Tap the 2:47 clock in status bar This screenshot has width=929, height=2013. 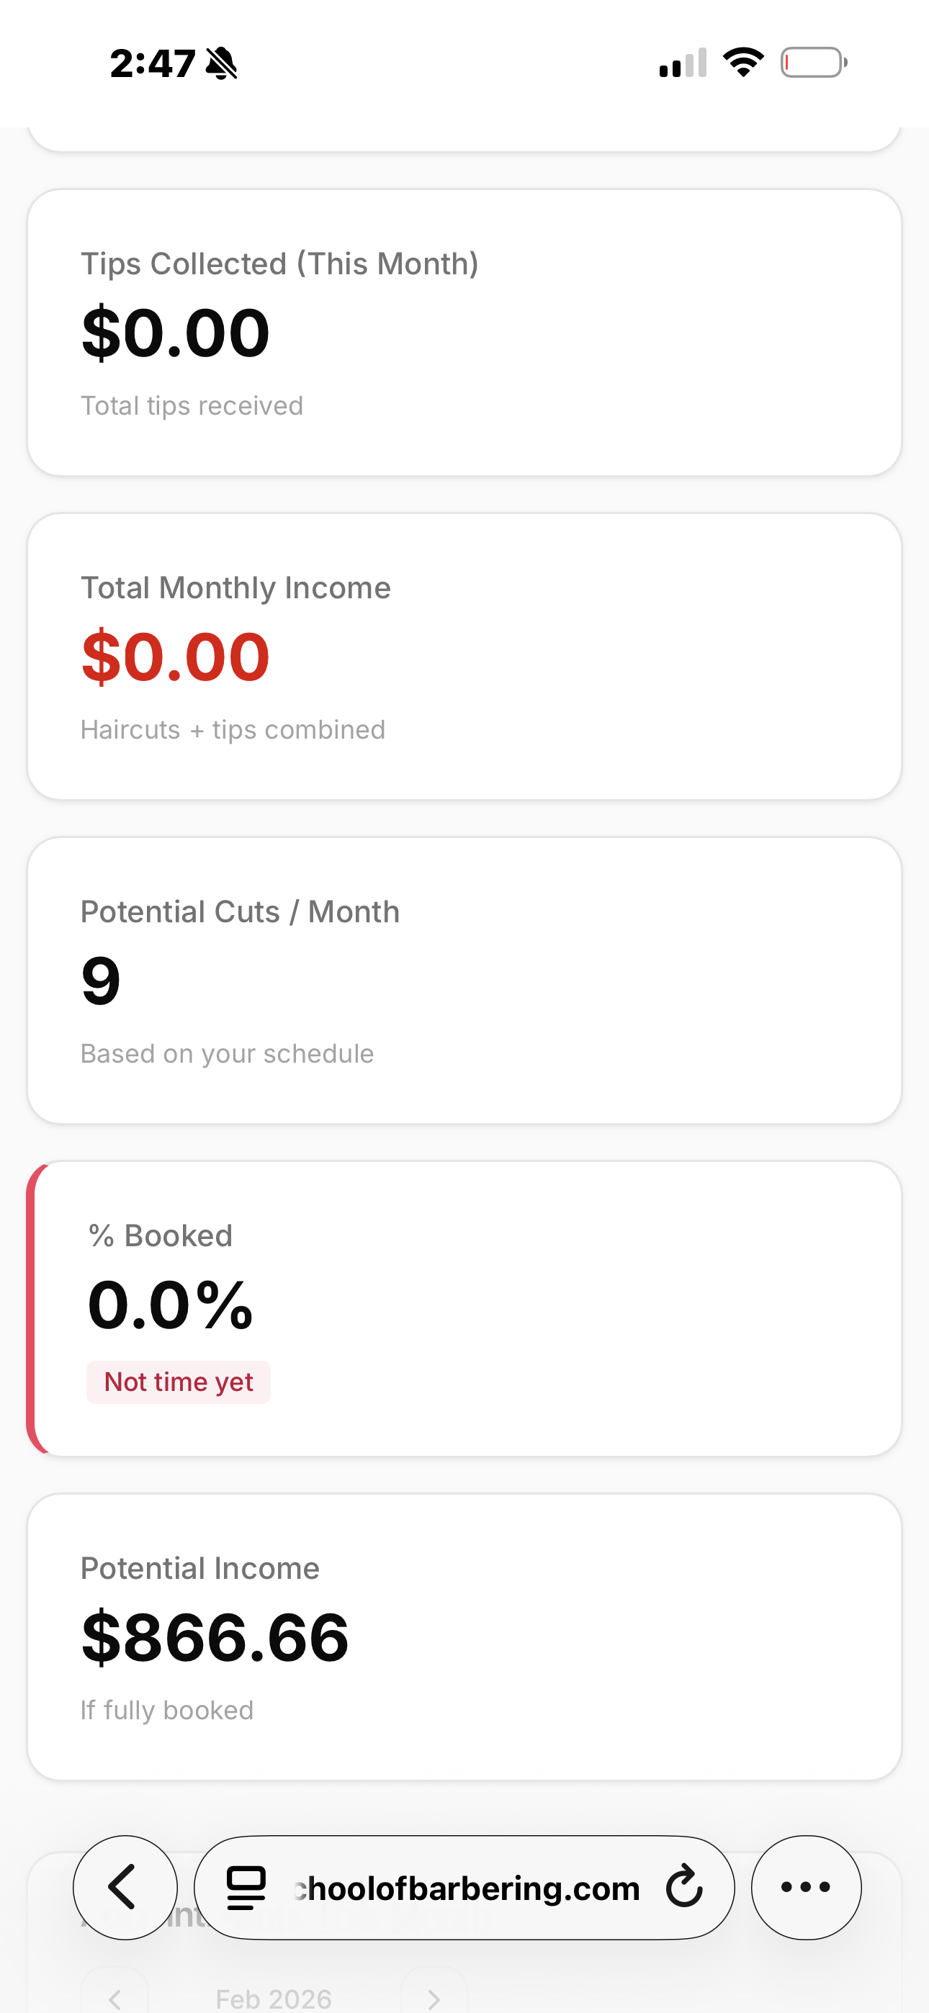pos(153,63)
